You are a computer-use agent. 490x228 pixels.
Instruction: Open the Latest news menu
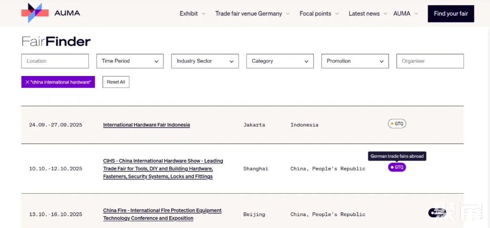tap(367, 14)
